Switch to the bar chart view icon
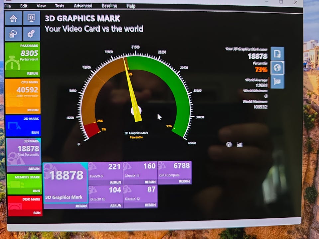Screen dimensions: 319x239 [240, 144]
